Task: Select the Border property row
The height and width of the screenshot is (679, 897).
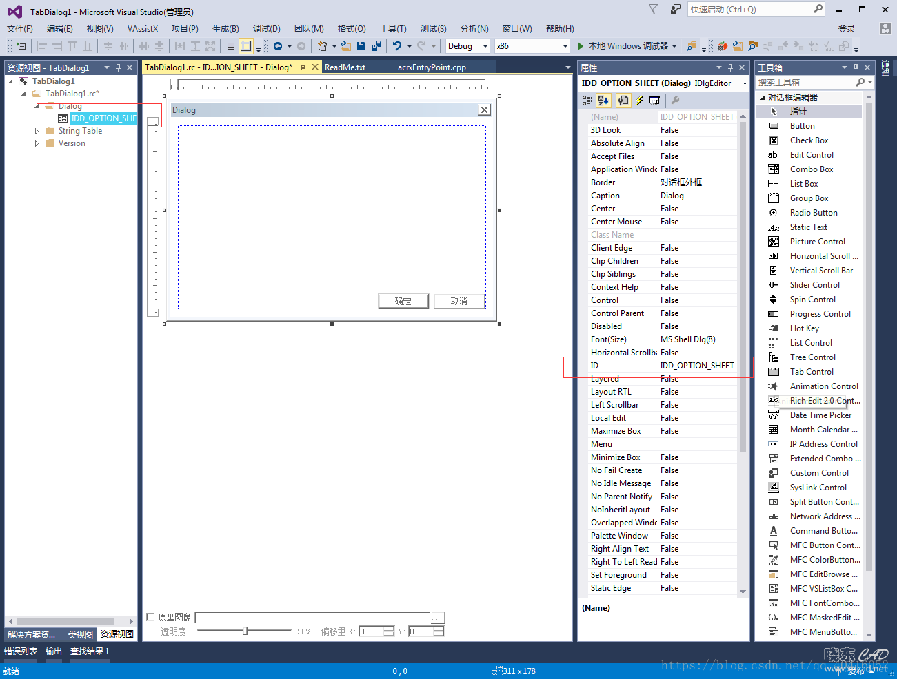Action: [x=663, y=182]
